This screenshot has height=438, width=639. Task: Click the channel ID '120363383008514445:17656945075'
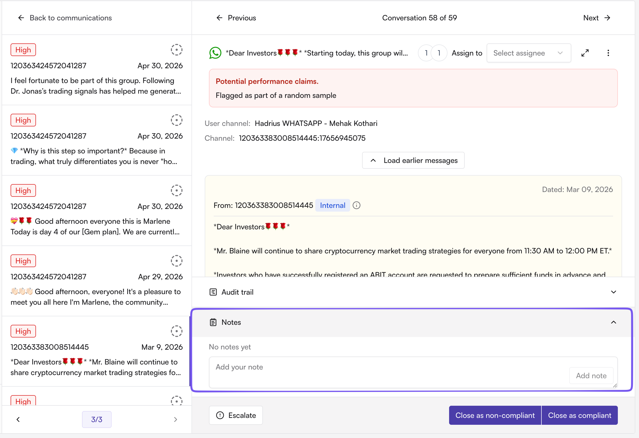click(302, 138)
